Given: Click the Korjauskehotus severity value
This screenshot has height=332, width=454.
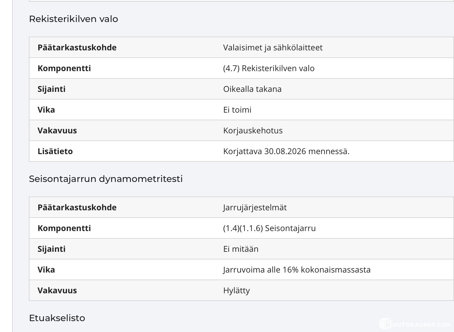Looking at the screenshot, I should pos(253,131).
